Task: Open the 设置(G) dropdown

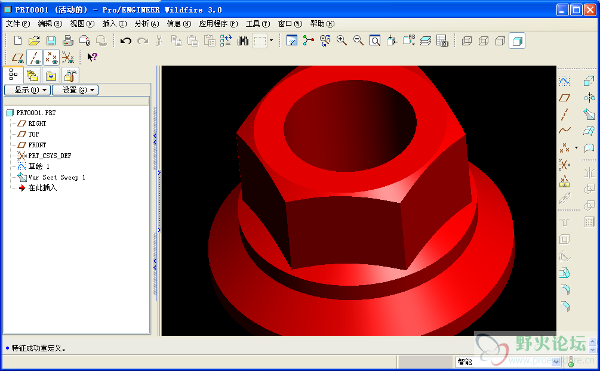Action: tap(75, 90)
